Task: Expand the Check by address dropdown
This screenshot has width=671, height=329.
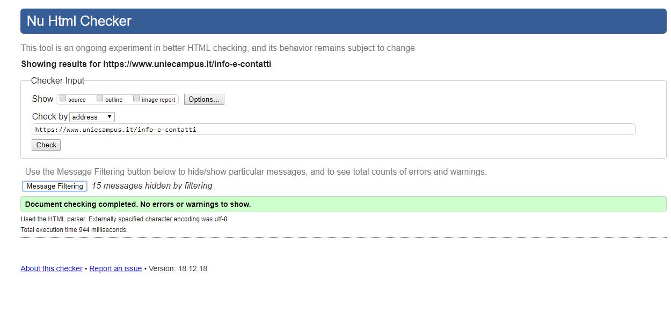Action: pos(92,117)
